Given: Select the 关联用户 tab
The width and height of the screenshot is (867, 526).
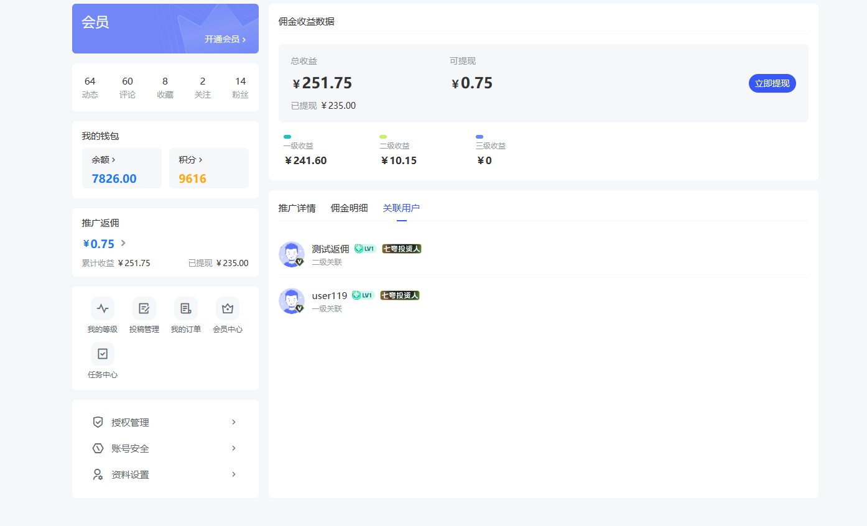Looking at the screenshot, I should click(401, 208).
